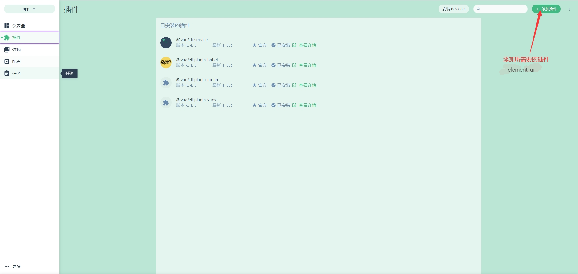Click the 版本 4.4.1 text for cli-service
578x274 pixels.
click(186, 45)
